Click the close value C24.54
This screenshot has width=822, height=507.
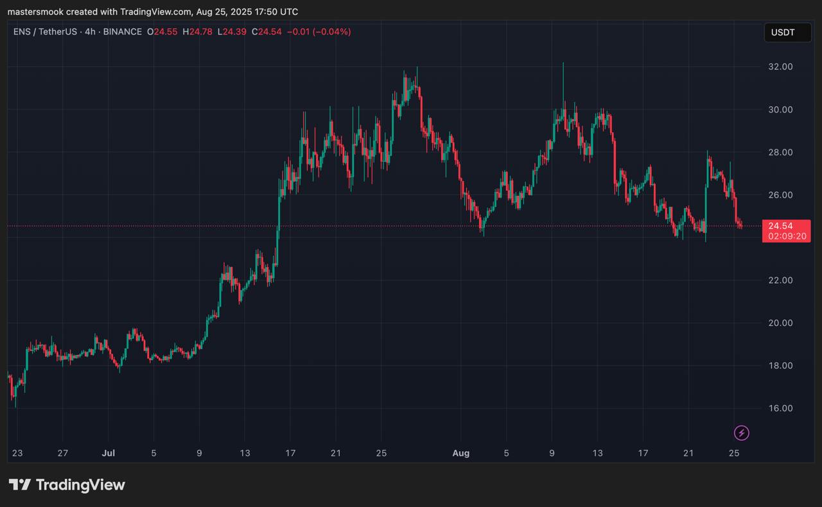click(268, 31)
